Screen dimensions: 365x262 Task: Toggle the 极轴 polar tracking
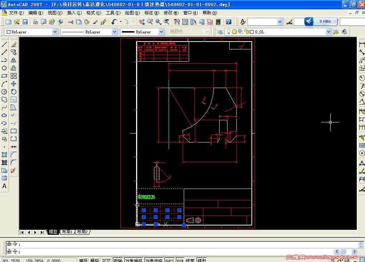118,260
